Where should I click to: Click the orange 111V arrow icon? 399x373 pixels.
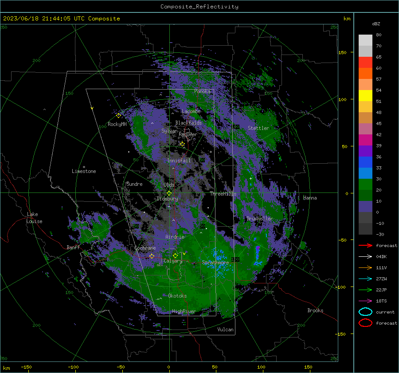(x=365, y=267)
